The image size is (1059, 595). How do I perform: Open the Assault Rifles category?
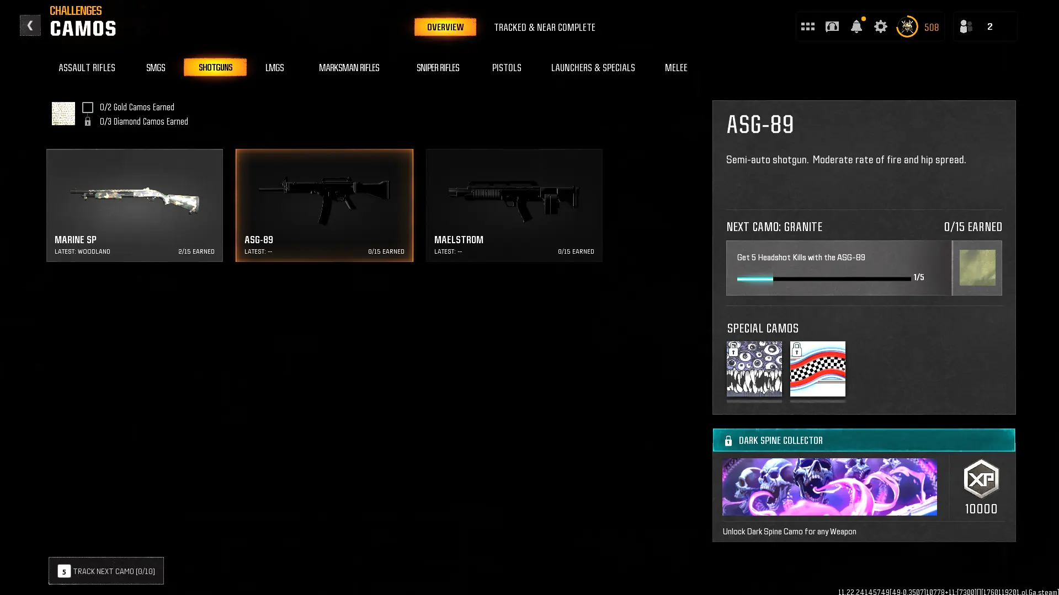pyautogui.click(x=87, y=67)
